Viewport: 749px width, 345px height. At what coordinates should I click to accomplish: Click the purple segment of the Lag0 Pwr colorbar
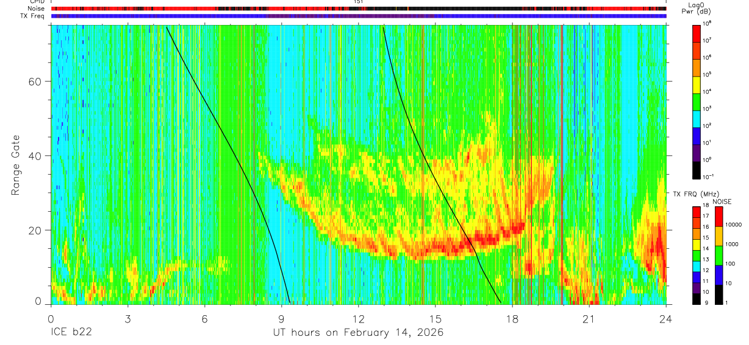coord(697,153)
